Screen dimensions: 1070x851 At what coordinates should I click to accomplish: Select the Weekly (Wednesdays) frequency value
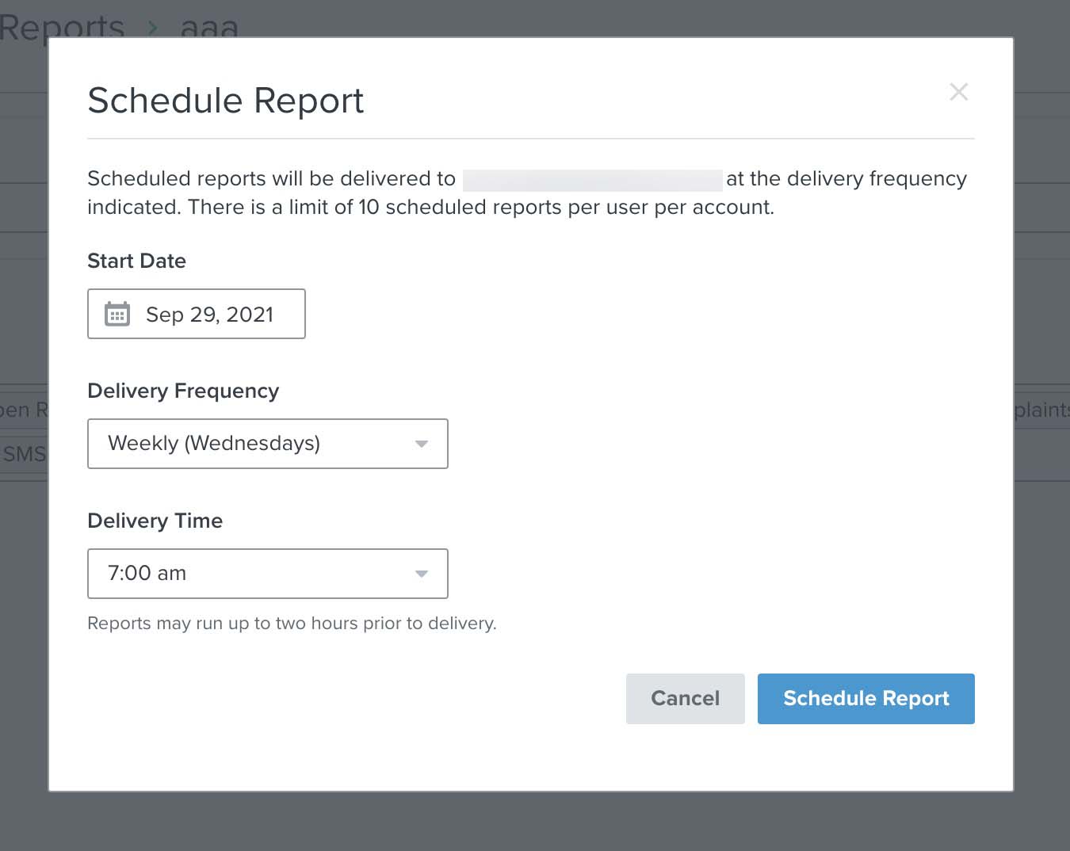tap(214, 444)
